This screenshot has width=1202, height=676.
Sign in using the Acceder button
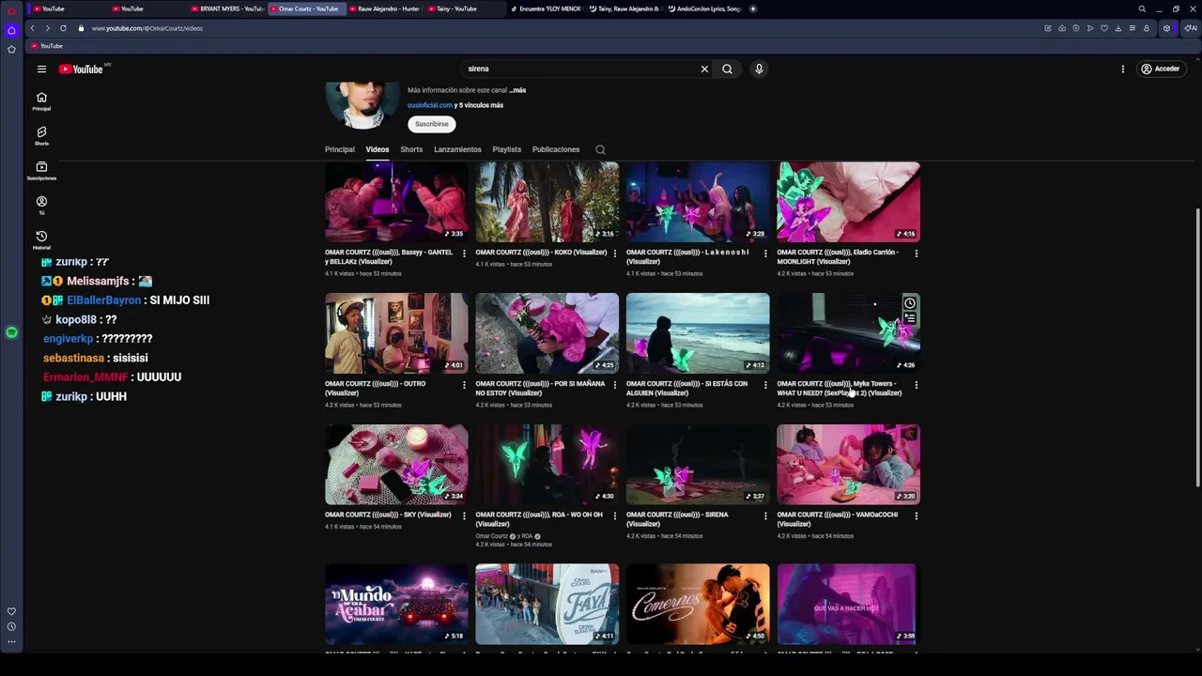pyautogui.click(x=1160, y=69)
